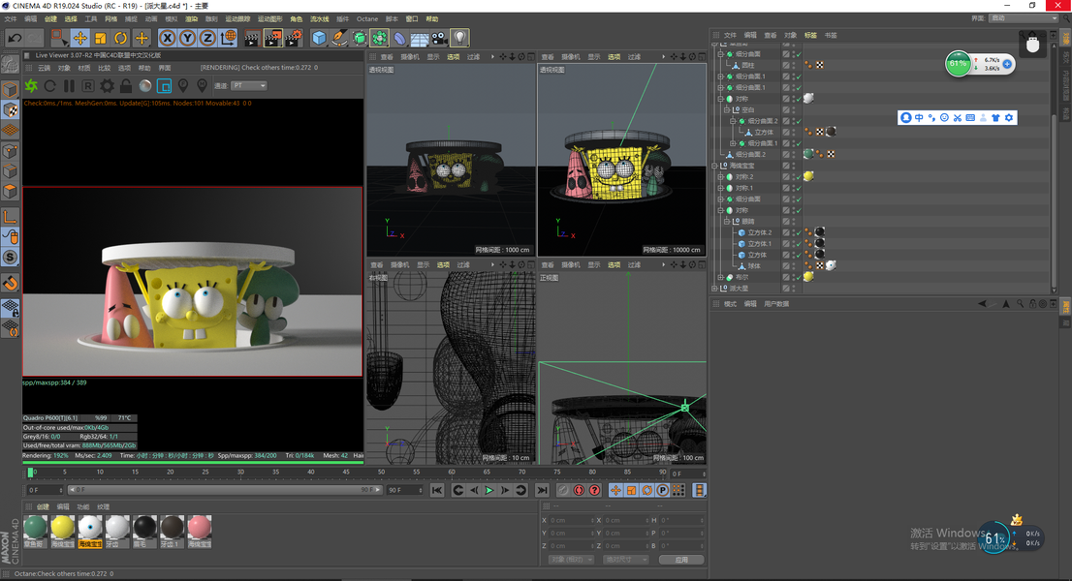1072x581 pixels.
Task: Toggle green checkmark of 对称.2 object
Action: (798, 177)
